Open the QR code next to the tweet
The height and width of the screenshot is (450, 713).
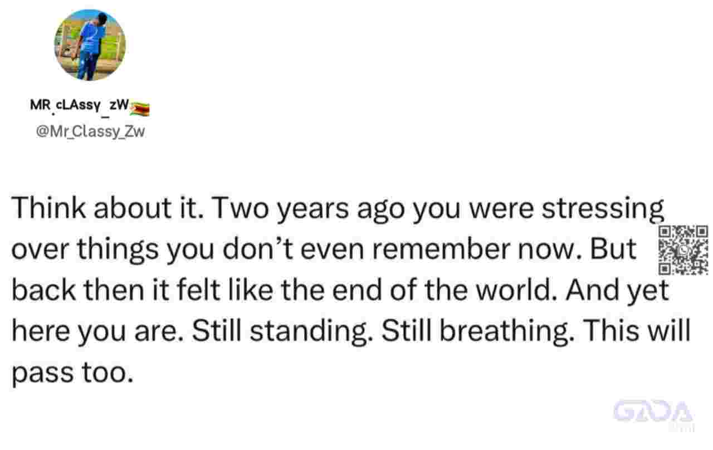[683, 250]
